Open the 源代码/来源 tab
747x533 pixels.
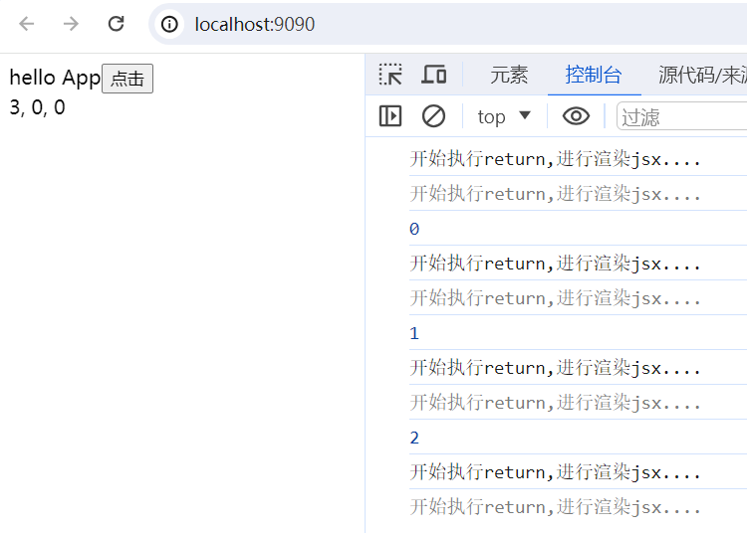702,76
